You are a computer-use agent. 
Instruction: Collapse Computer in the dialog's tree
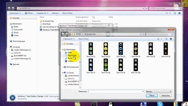click(x=63, y=73)
